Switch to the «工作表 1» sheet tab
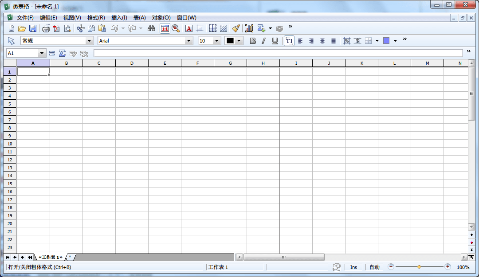This screenshot has height=277, width=479. (x=51, y=257)
